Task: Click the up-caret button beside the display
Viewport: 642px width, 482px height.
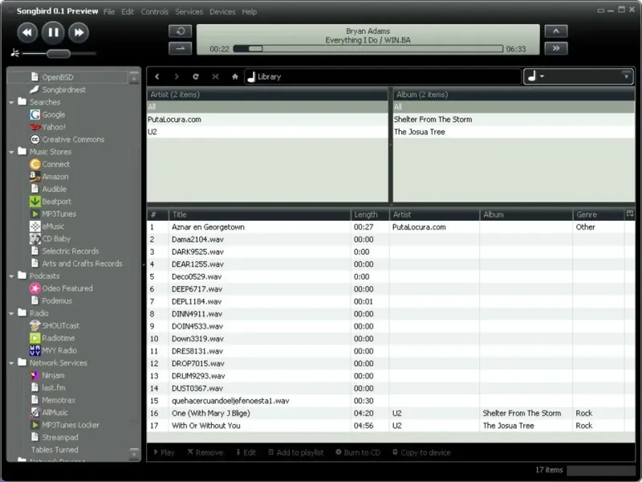Action: tap(556, 31)
